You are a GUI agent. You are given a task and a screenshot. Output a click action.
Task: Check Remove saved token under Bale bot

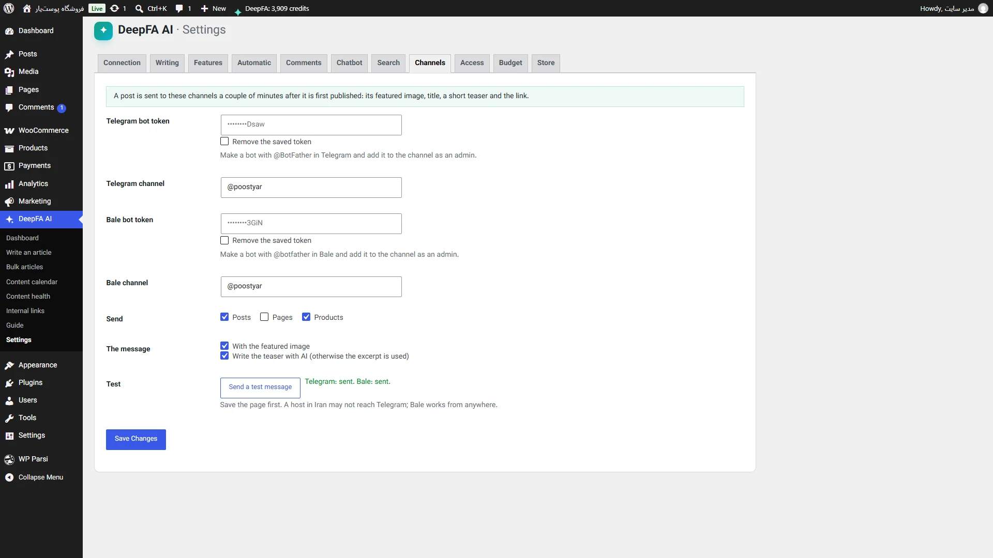(x=224, y=240)
